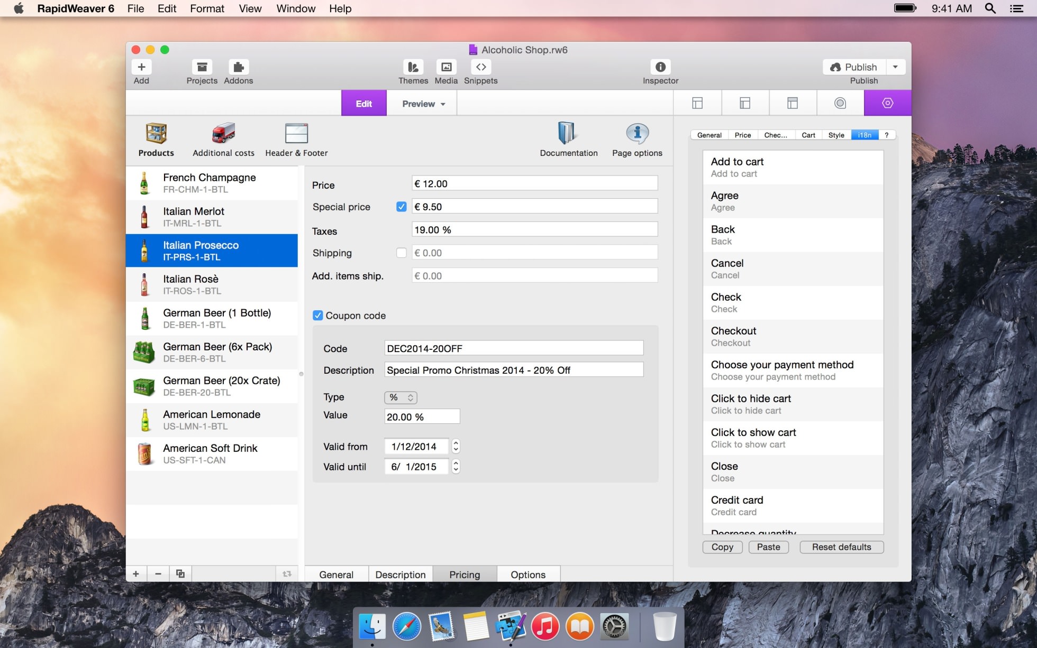The width and height of the screenshot is (1037, 648).
Task: Open Spotlight search in the menu bar
Action: (990, 8)
